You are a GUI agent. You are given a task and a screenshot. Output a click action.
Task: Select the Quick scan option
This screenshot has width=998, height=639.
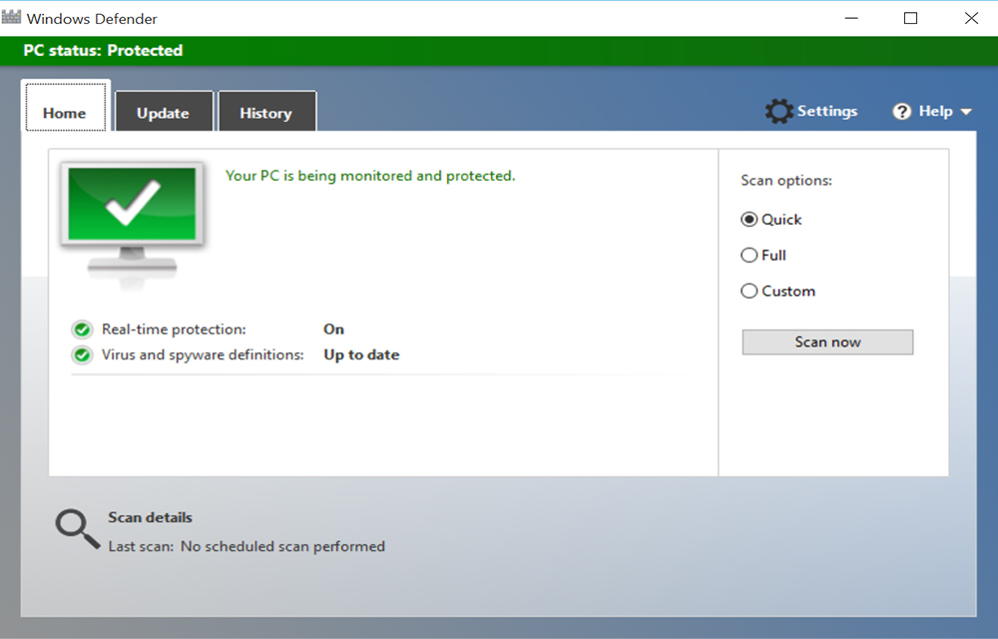(x=748, y=219)
